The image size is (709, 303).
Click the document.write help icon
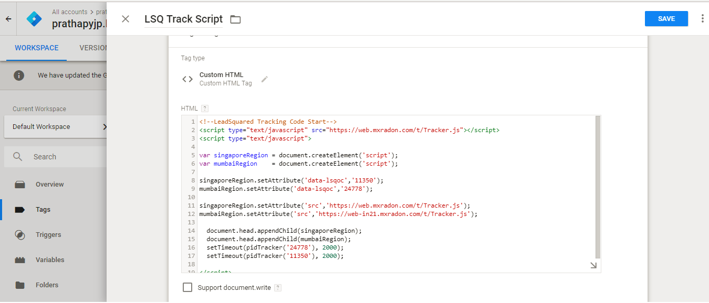pyautogui.click(x=278, y=288)
